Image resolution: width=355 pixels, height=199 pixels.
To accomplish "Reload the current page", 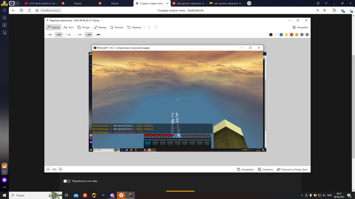I will click(29, 10).
